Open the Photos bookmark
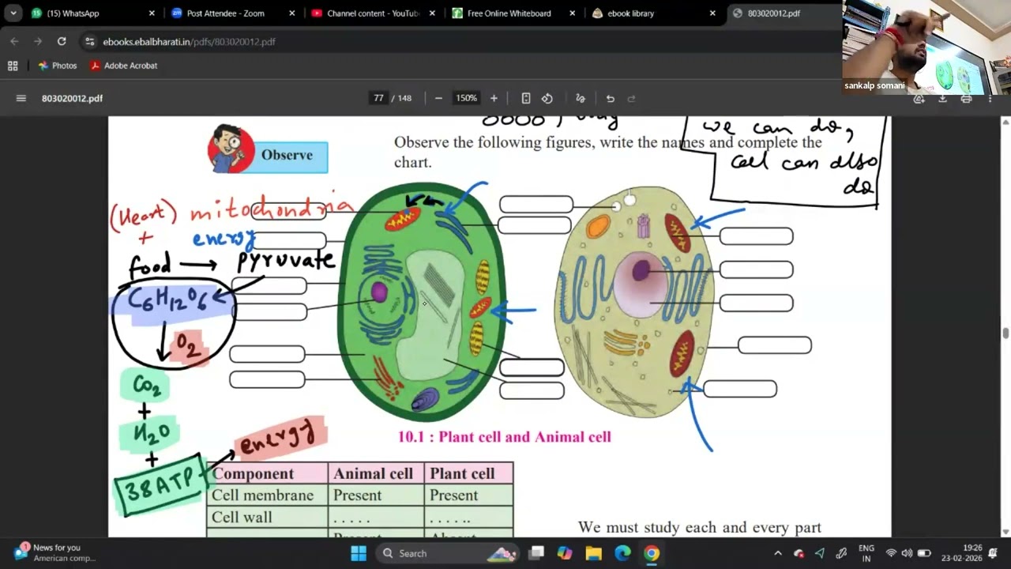Image resolution: width=1011 pixels, height=569 pixels. [x=57, y=66]
